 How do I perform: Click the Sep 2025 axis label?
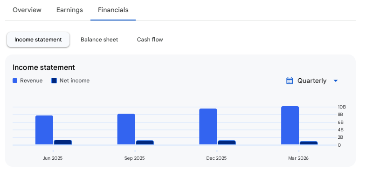pyautogui.click(x=134, y=158)
